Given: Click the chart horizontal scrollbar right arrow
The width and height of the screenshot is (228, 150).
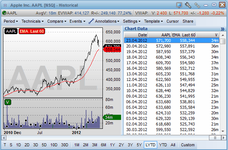Looking at the screenshot, I should tap(224, 138).
